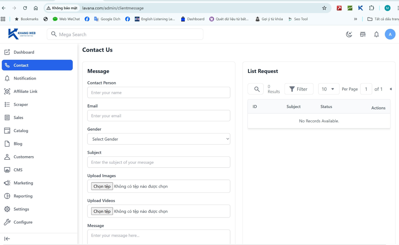Screen dimensions: 399x245
Task: Click Chọn tệp under Upload Images
Action: [x=102, y=186]
